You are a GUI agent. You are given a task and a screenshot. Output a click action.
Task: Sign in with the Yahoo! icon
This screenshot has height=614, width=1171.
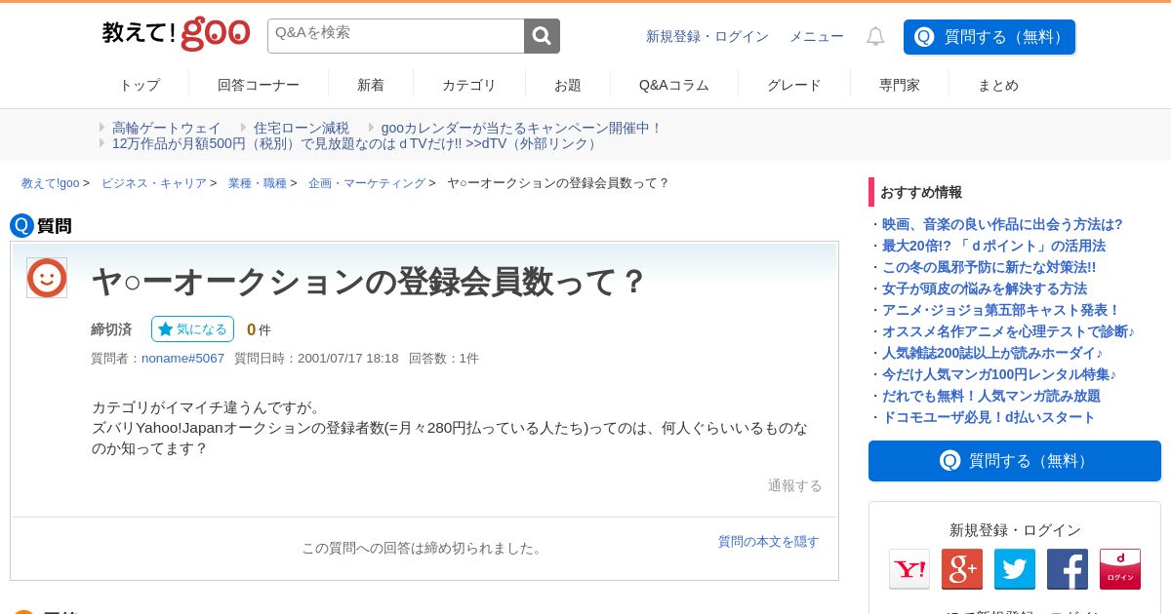pyautogui.click(x=909, y=569)
